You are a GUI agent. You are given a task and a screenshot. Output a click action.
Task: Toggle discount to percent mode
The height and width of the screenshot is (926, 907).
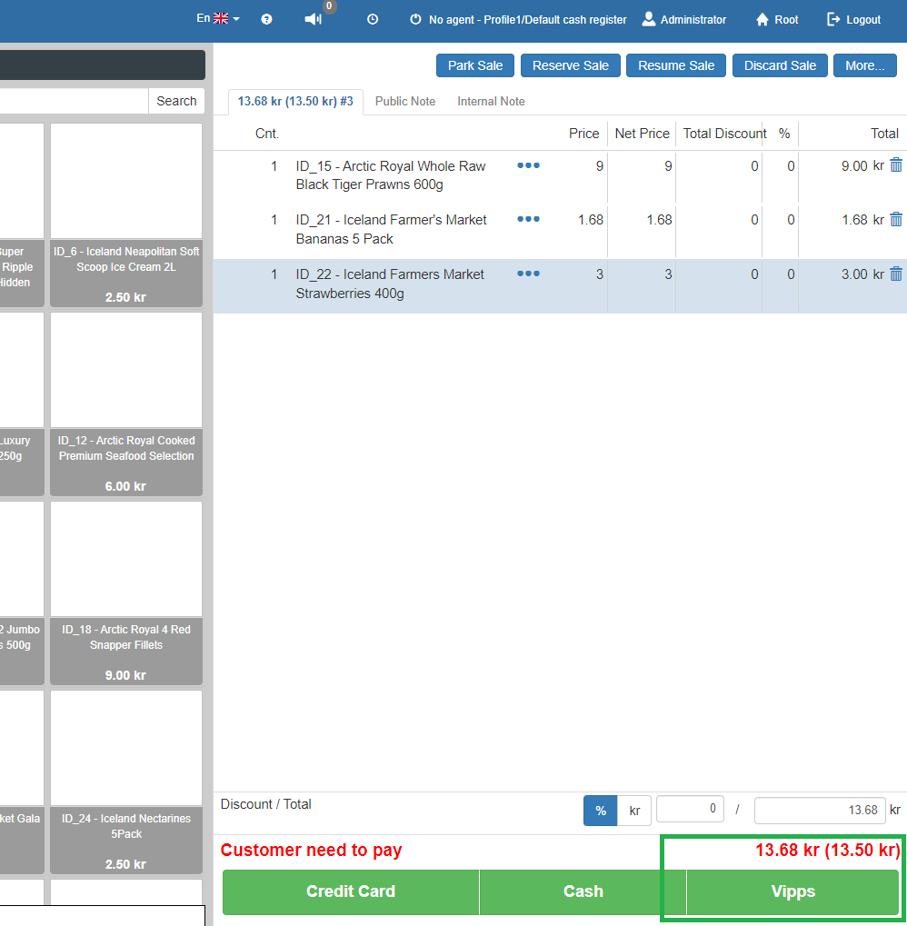click(601, 811)
